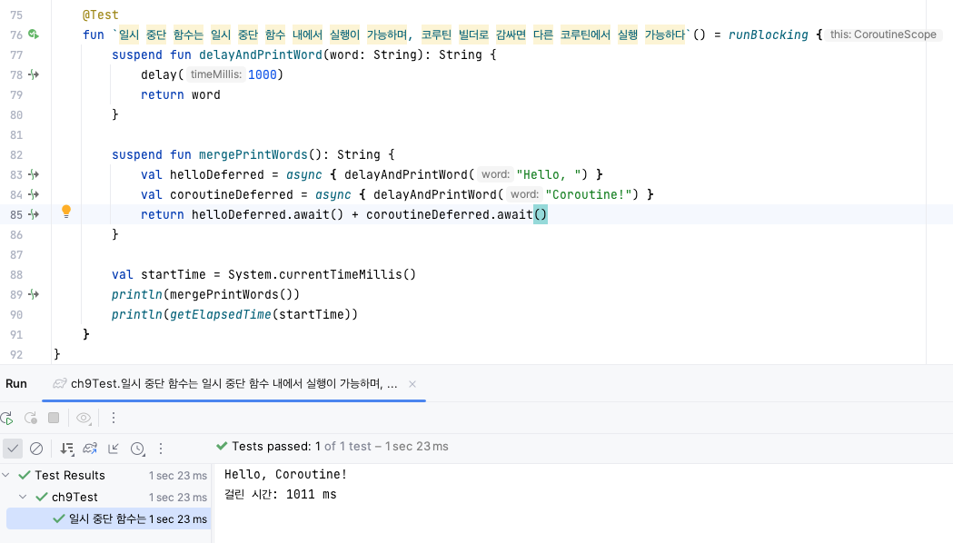Click 'mergePrintWords' function declaration on line 82
Image resolution: width=953 pixels, height=543 pixels.
tap(253, 155)
